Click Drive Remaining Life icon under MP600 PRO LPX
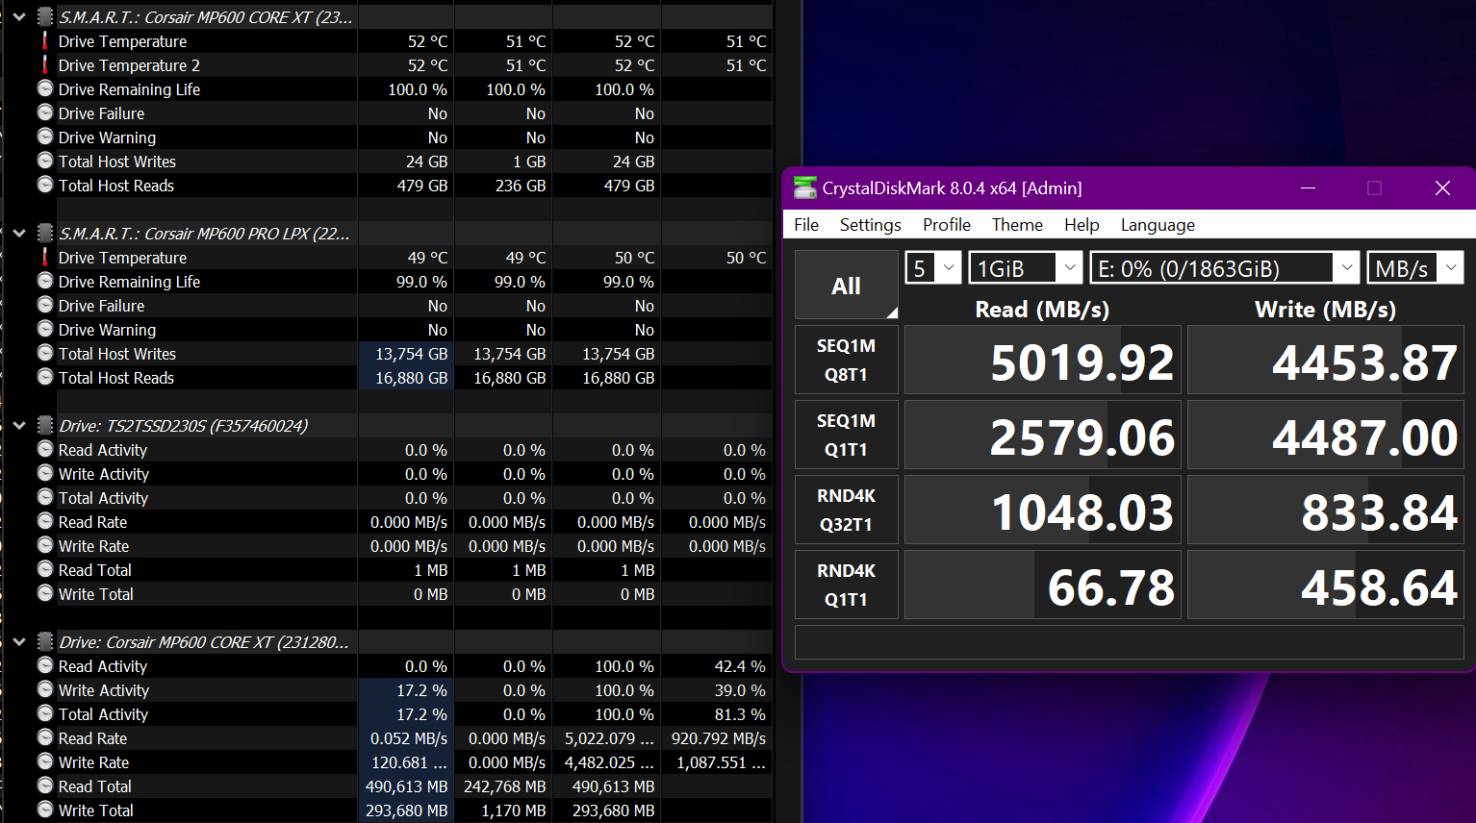 click(x=45, y=281)
